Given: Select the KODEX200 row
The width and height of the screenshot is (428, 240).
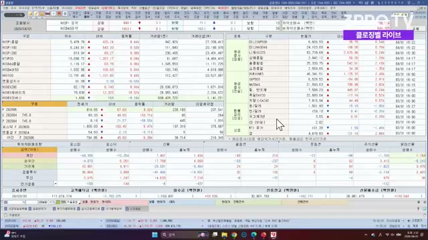Looking at the screenshot, I should 113,87.
